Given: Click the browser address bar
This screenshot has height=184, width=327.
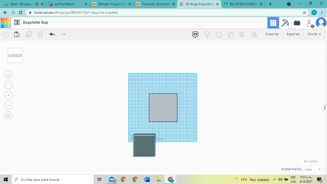Looking at the screenshot, I should (x=167, y=12).
